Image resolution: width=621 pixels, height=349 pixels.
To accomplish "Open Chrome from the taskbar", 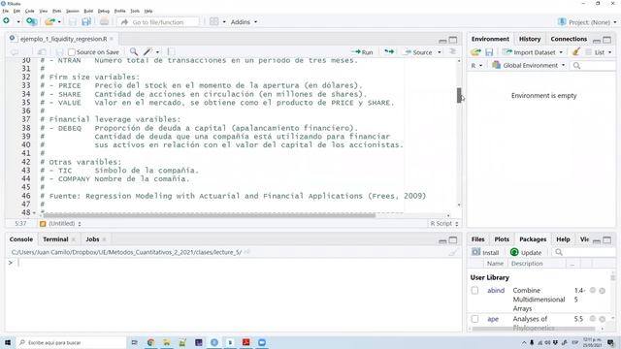I will [x=150, y=342].
